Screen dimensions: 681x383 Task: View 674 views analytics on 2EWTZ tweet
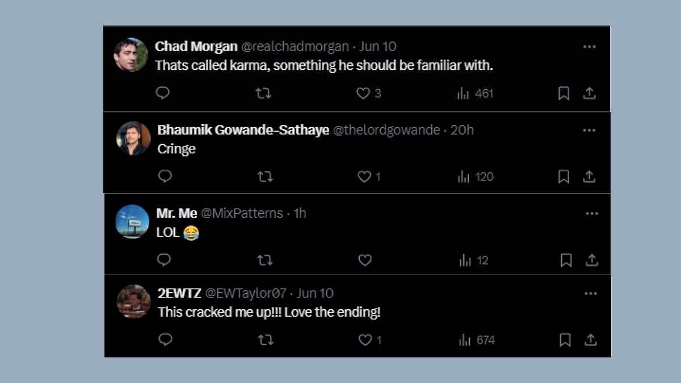pos(477,340)
